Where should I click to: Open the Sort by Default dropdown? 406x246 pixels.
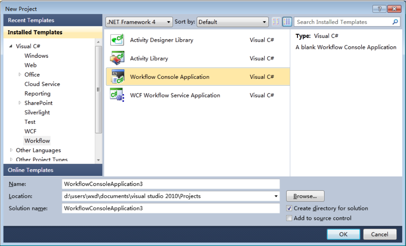[232, 22]
